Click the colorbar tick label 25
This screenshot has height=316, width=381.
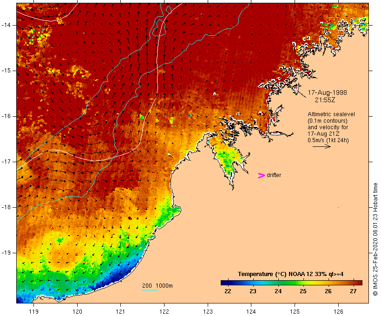point(303,291)
